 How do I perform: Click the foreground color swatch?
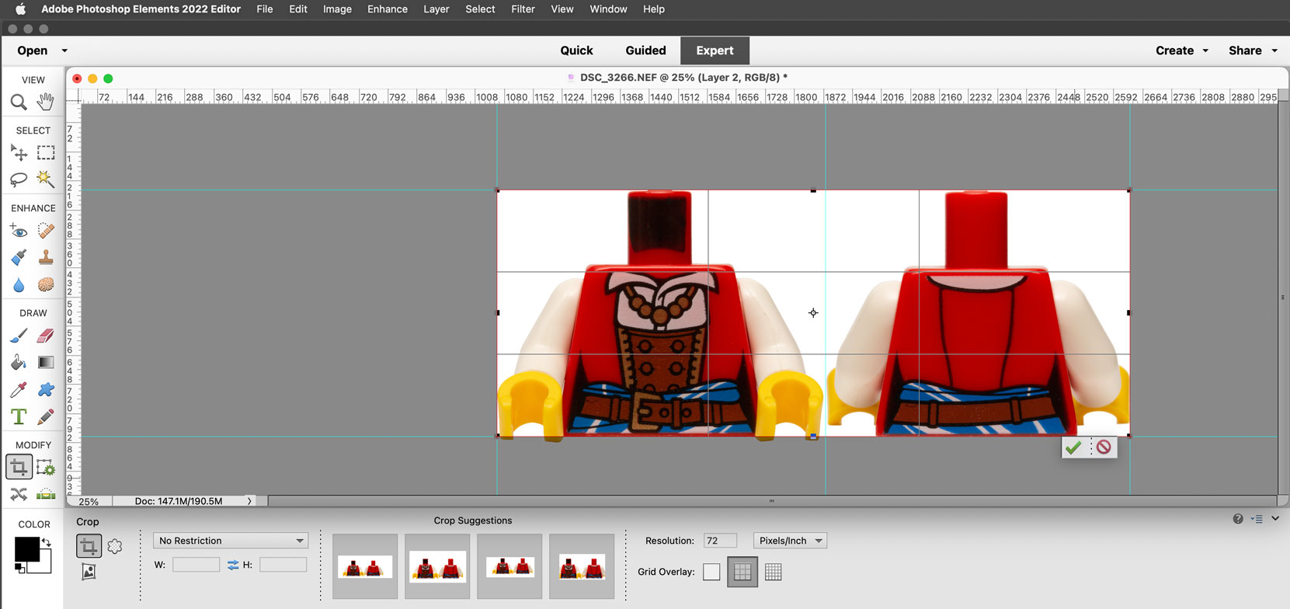26,549
